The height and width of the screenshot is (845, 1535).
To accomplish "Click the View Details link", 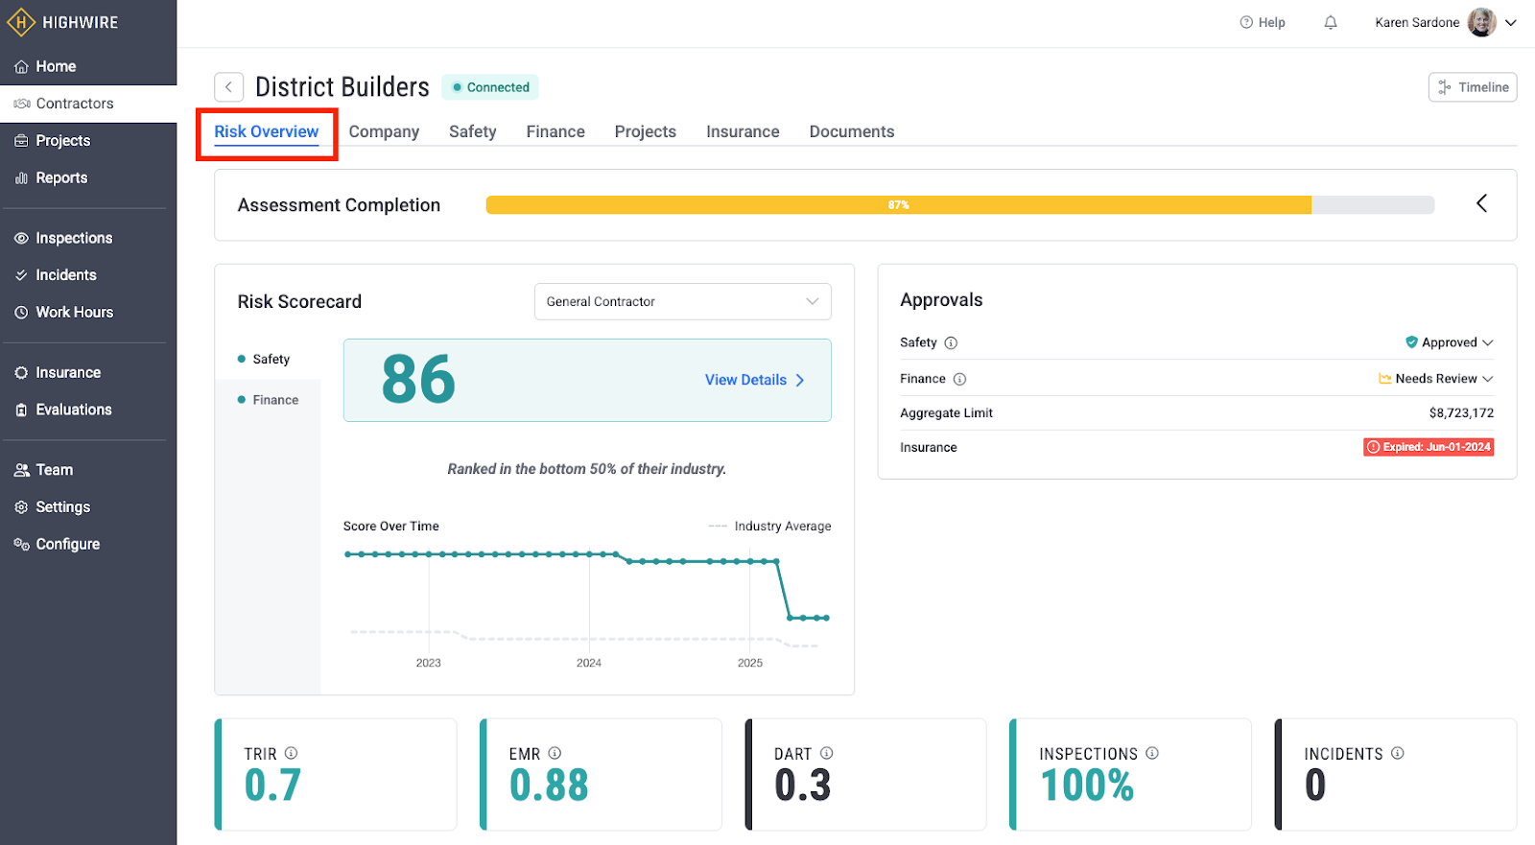I will click(754, 381).
